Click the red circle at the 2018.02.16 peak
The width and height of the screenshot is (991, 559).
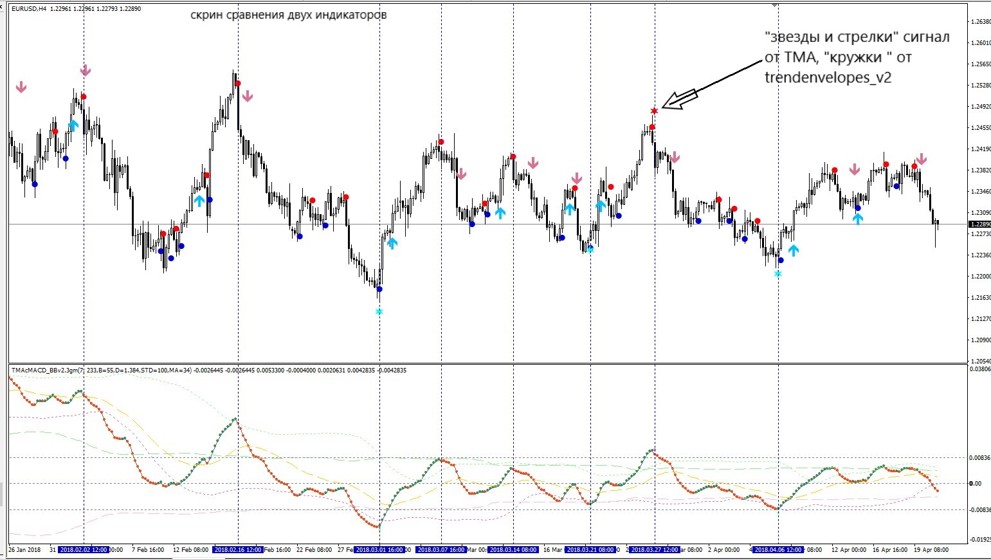[x=238, y=84]
